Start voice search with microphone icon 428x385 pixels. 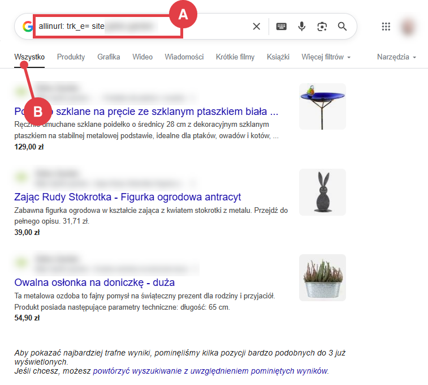(302, 26)
